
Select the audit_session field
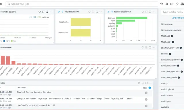click(167, 95)
